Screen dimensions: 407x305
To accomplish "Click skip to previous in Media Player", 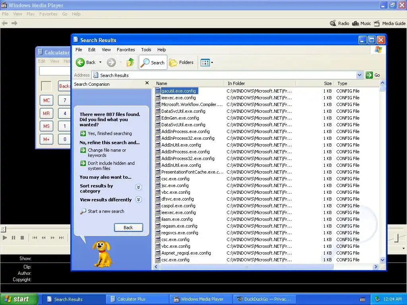I will coord(35,237).
